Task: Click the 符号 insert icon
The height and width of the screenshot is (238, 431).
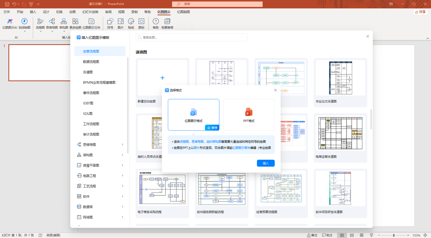Action: [110, 23]
